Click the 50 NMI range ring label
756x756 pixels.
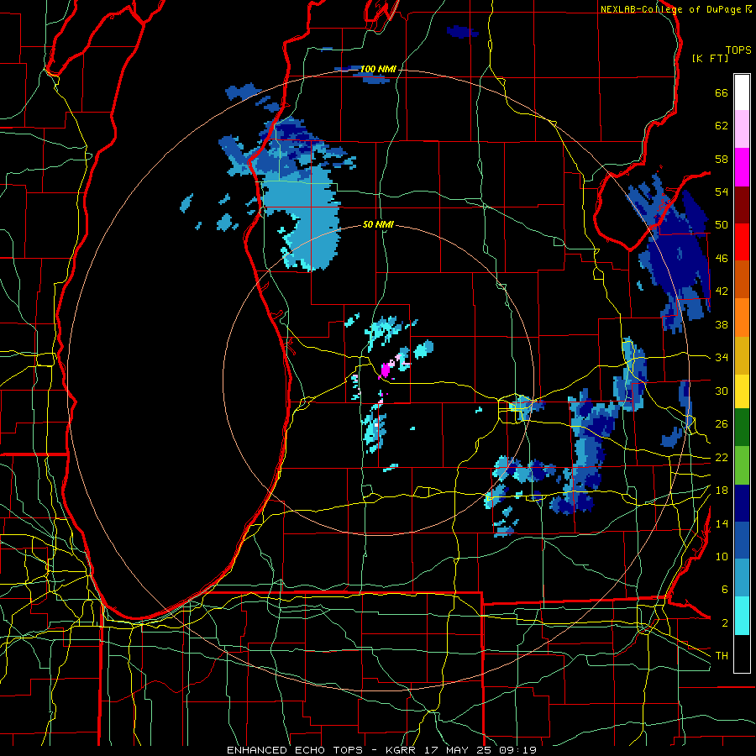[x=378, y=224]
